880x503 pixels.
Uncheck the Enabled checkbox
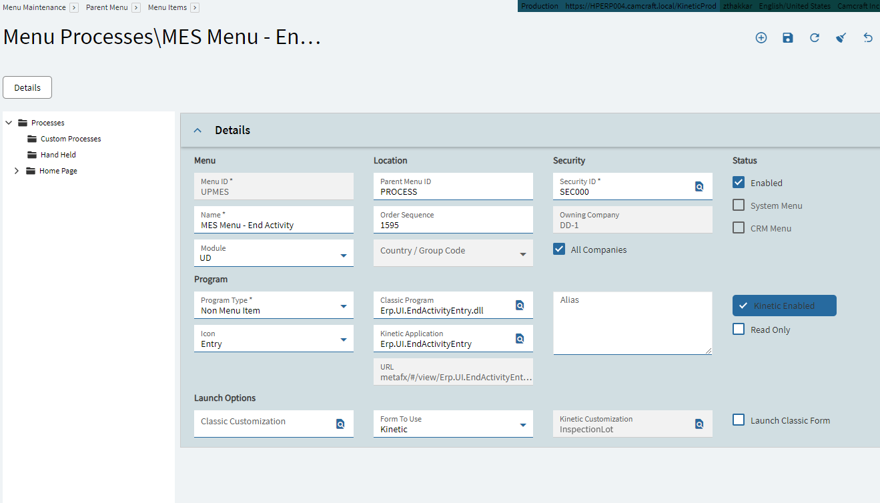click(739, 182)
